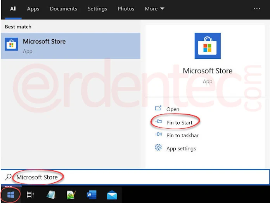Open Task View from the taskbar

(x=30, y=195)
